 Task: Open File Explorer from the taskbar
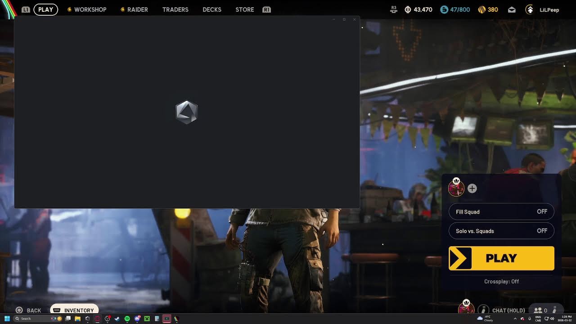tap(78, 319)
